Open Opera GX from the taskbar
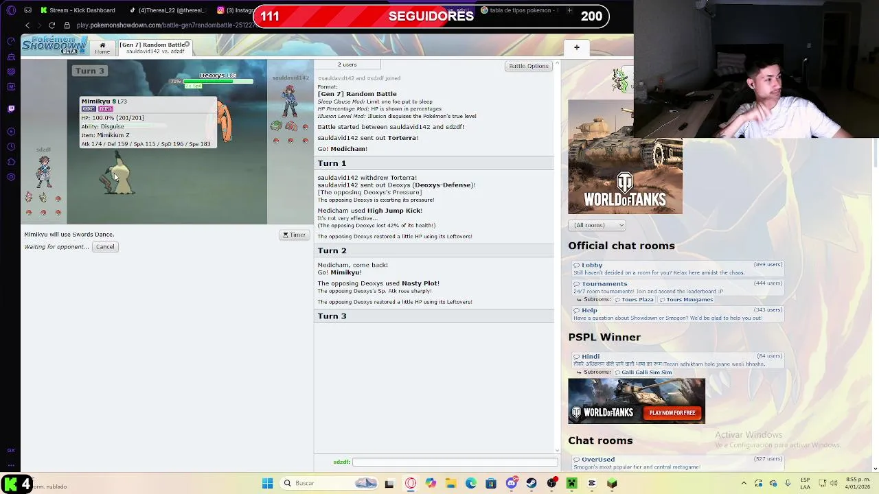879x494 pixels. (x=411, y=483)
